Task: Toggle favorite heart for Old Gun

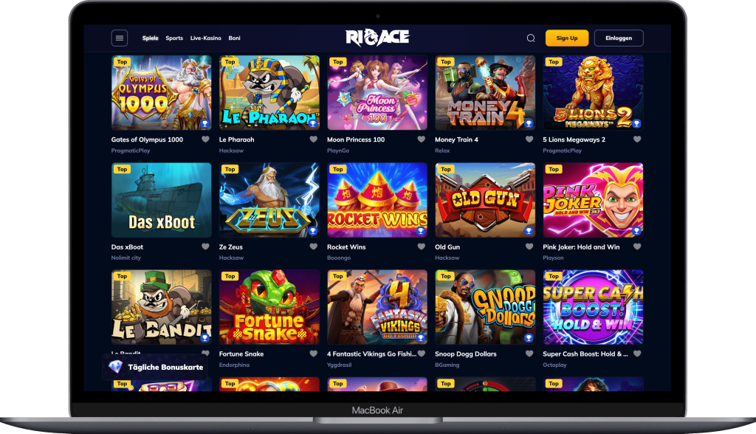Action: (529, 247)
